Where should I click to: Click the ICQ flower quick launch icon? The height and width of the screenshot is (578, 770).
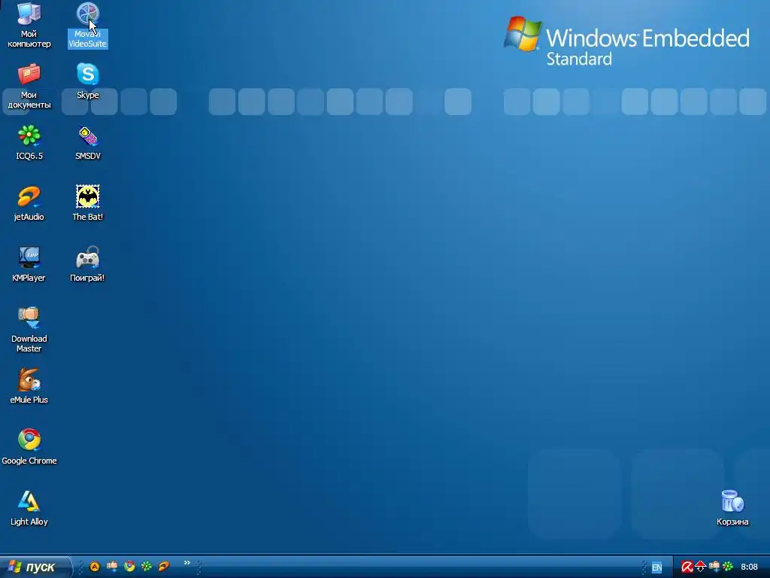[x=147, y=567]
